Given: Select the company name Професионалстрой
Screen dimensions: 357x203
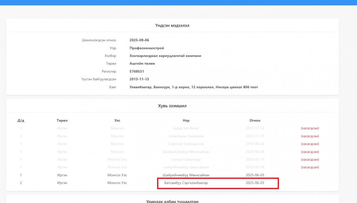Looking at the screenshot, I should pos(147,48).
